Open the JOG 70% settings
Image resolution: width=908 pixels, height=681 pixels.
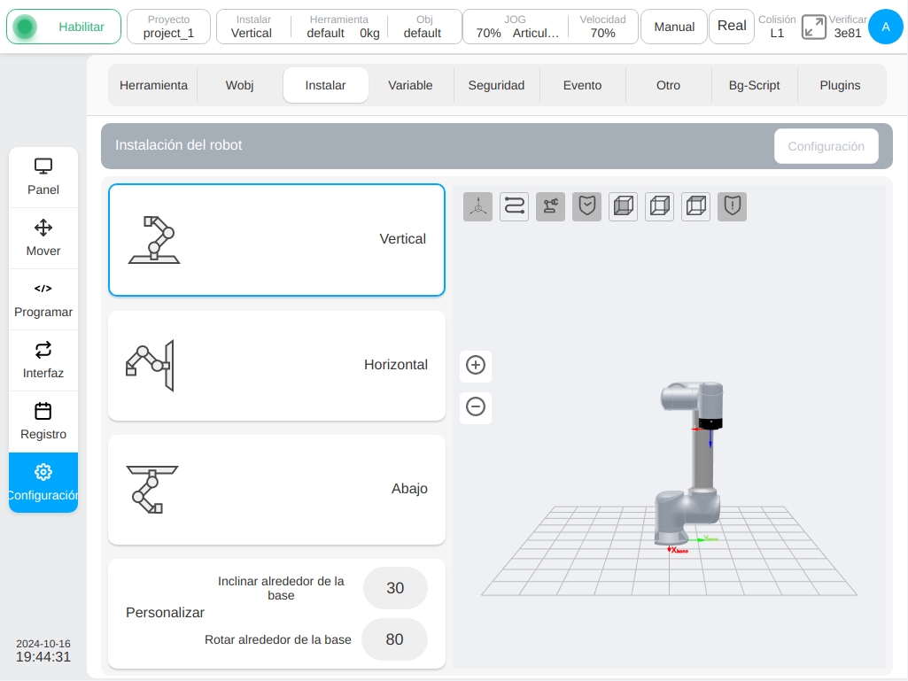coord(516,27)
